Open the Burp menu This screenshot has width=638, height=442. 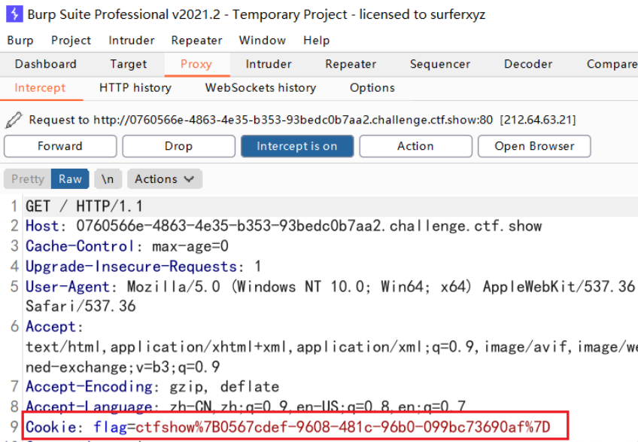(x=20, y=41)
